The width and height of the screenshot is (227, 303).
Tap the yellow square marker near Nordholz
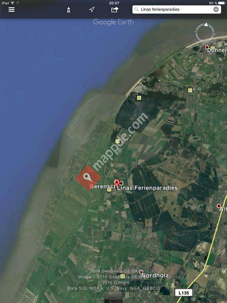tap(123, 276)
